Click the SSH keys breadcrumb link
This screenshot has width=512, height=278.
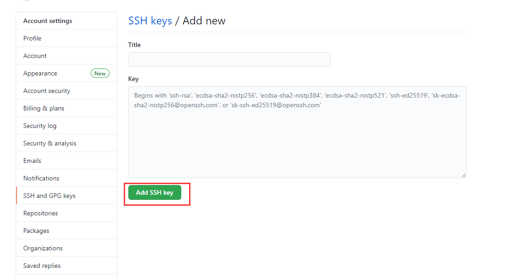(150, 21)
